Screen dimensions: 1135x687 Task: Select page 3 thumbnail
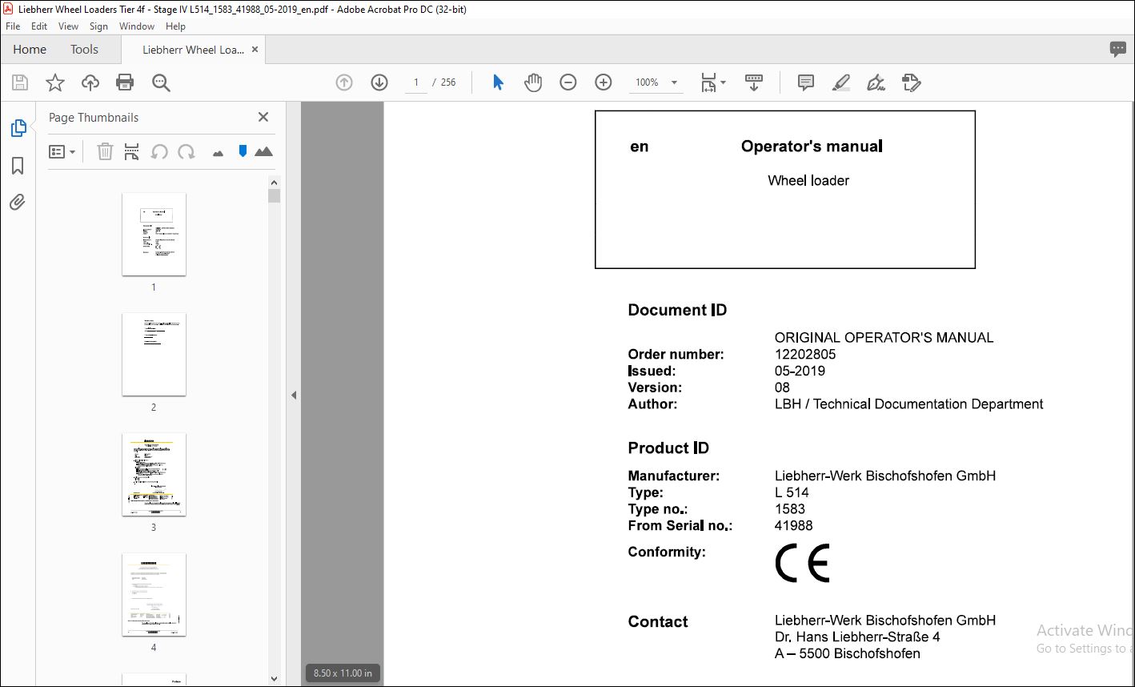point(154,474)
